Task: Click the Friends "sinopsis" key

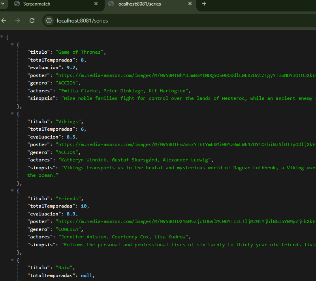Action: pyautogui.click(x=41, y=245)
